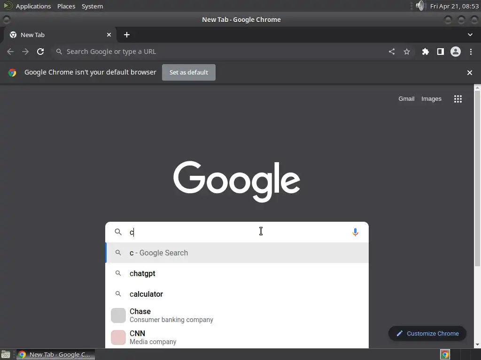The height and width of the screenshot is (360, 481).
Task: Click the Google logo
Action: [237, 181]
